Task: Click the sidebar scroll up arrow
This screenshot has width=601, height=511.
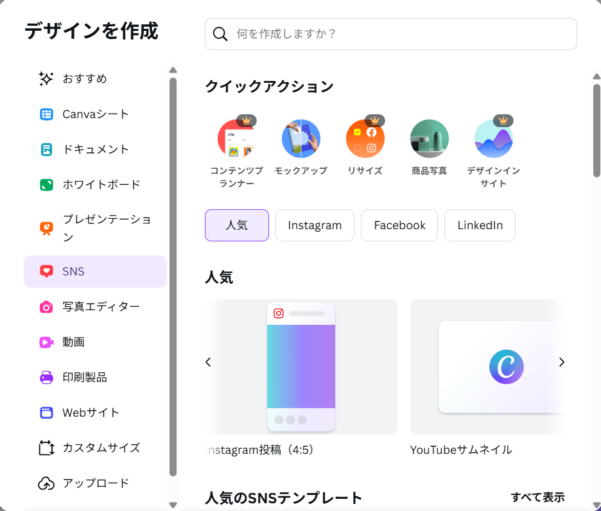Action: coord(173,70)
